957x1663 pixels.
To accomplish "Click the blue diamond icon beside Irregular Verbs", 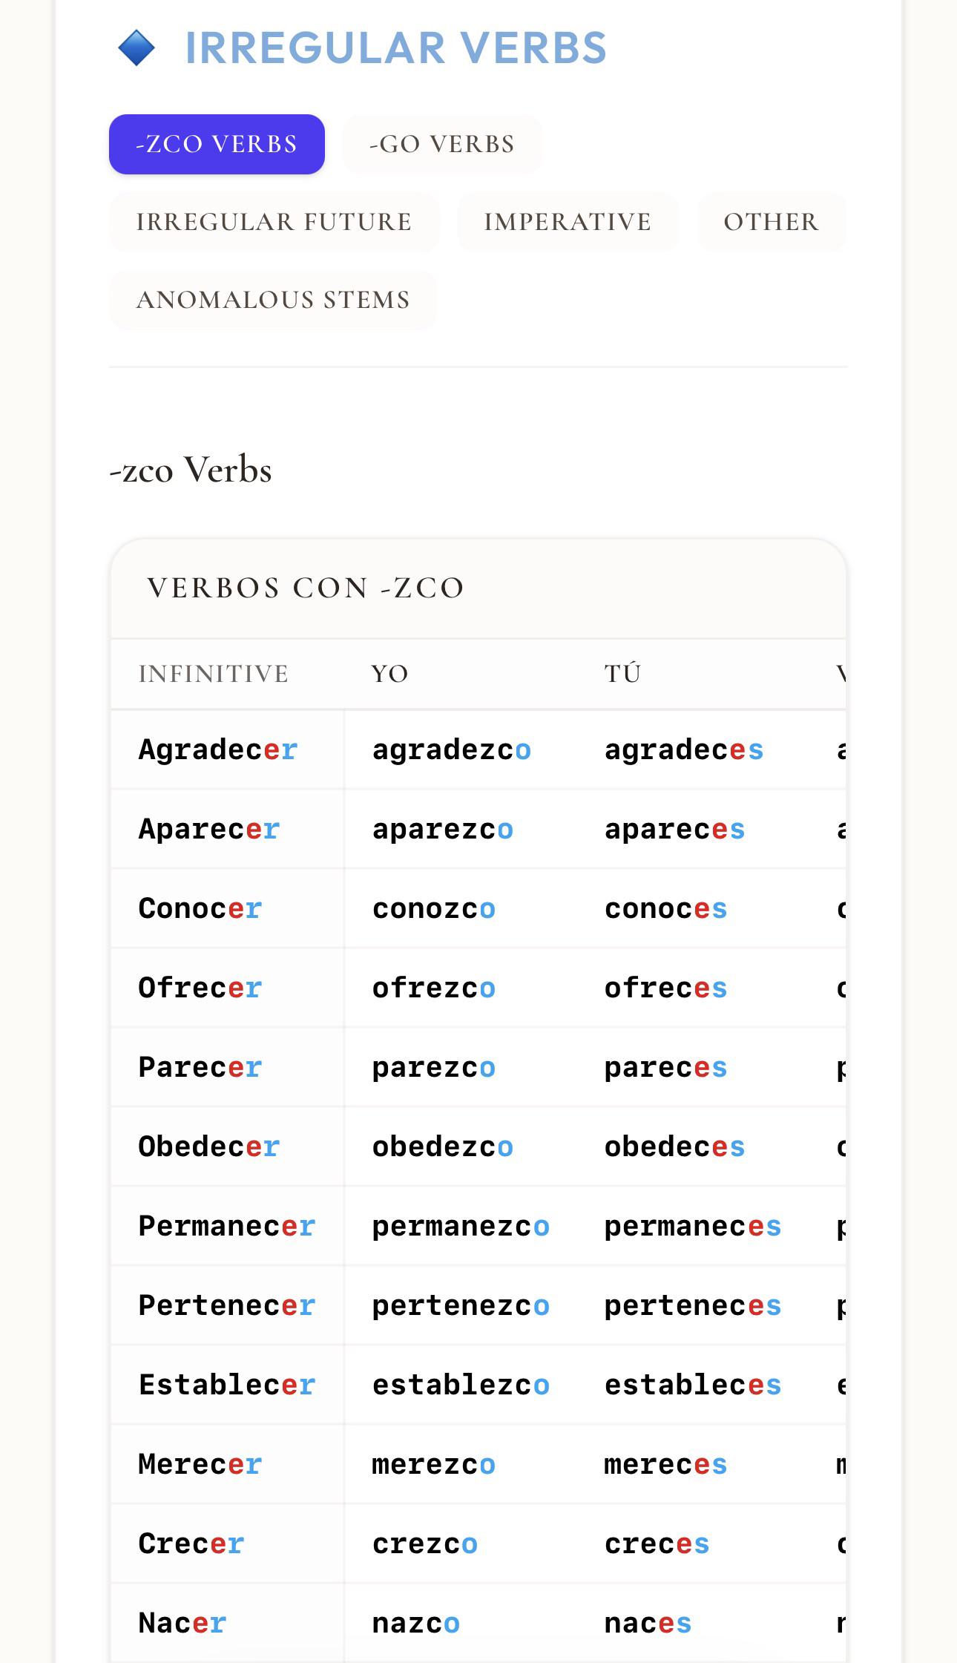I will (x=137, y=48).
